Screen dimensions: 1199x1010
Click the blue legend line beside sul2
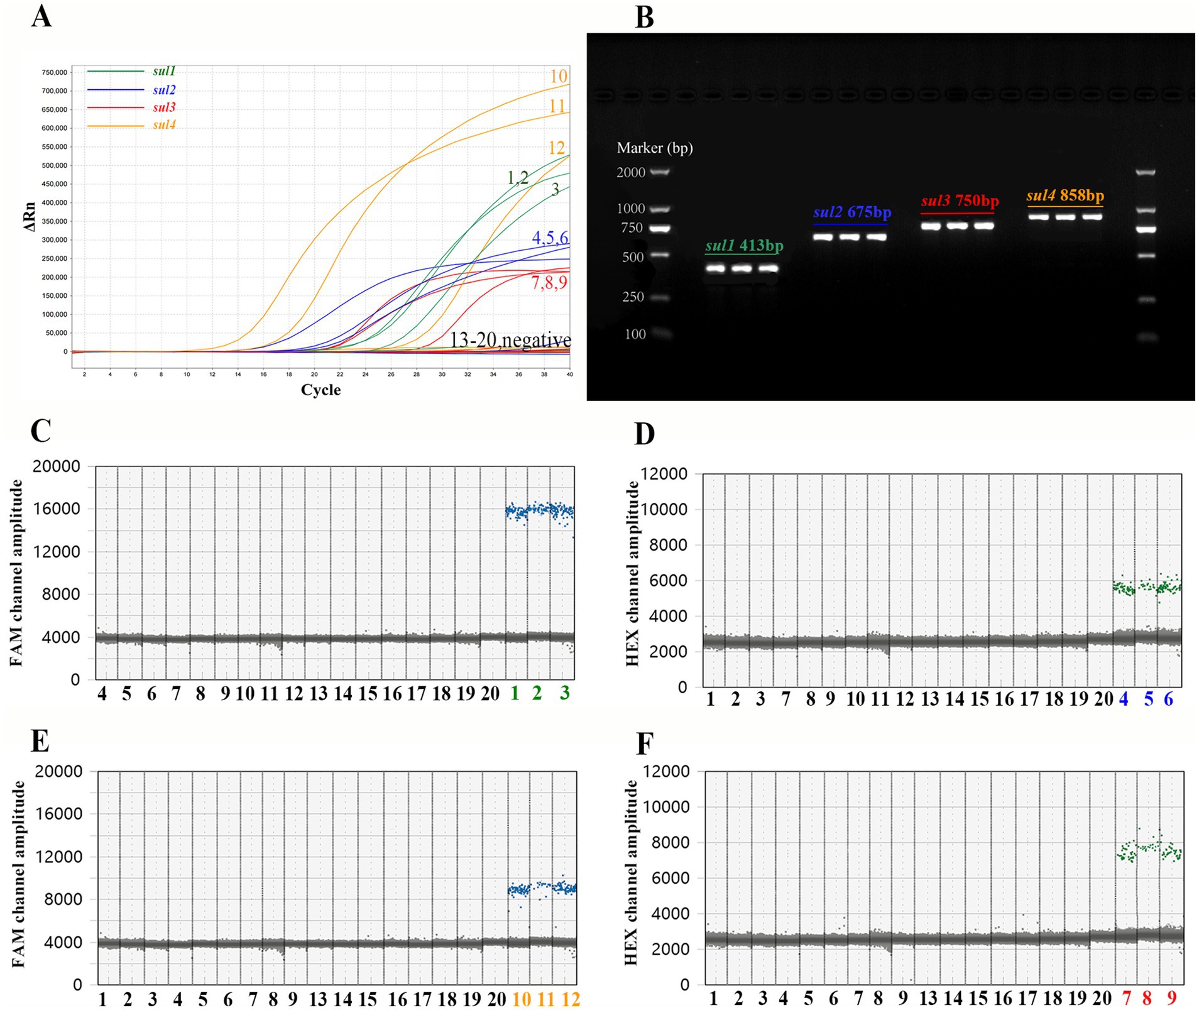(115, 91)
